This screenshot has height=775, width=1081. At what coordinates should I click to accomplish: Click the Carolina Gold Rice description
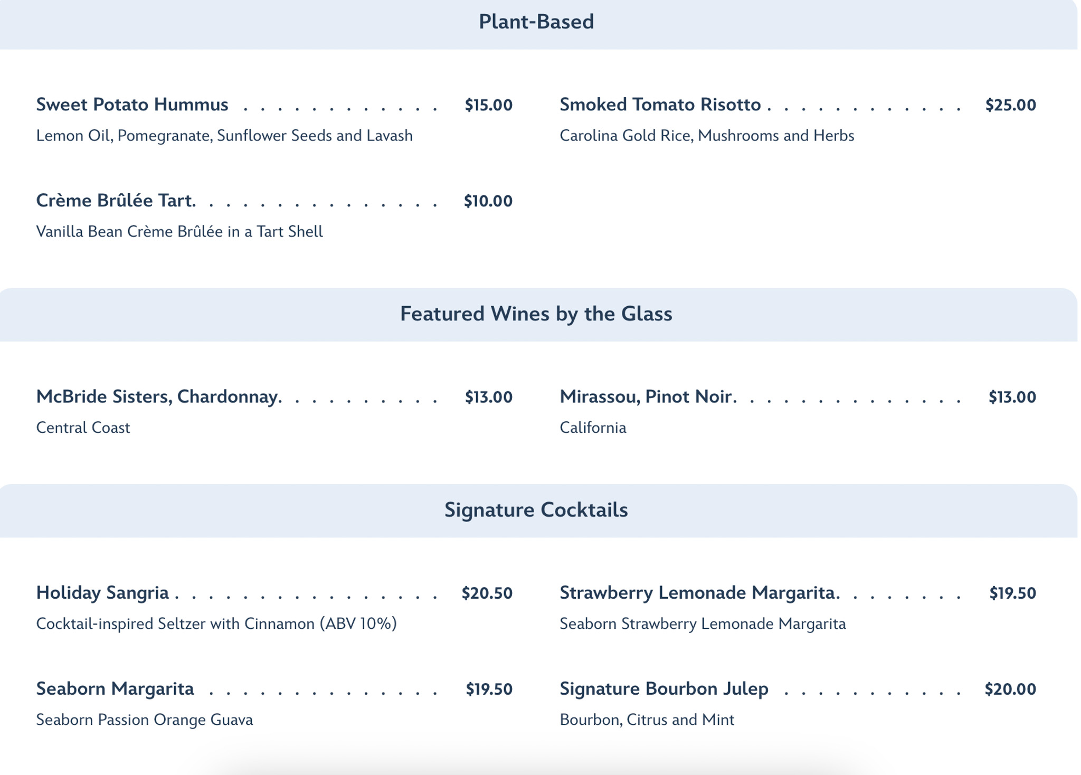coord(706,136)
